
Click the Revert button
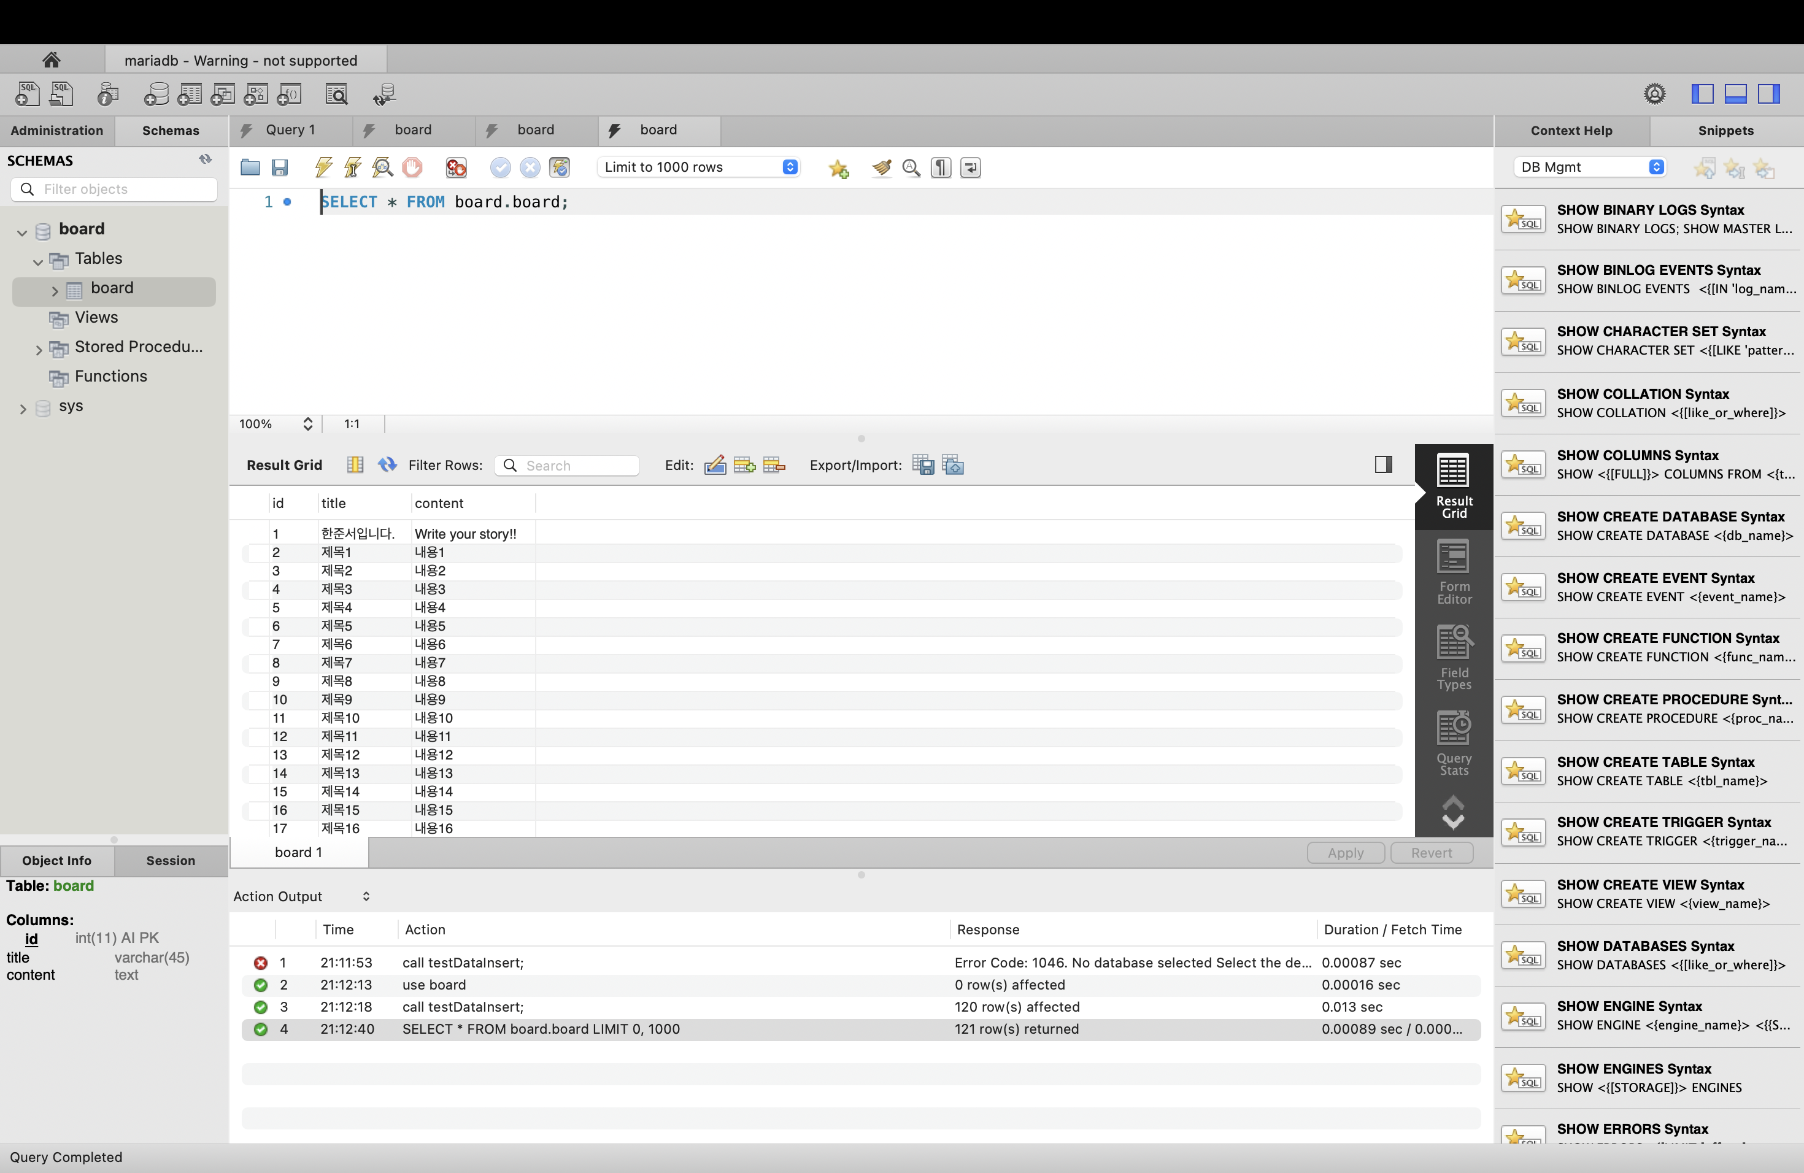1431,853
